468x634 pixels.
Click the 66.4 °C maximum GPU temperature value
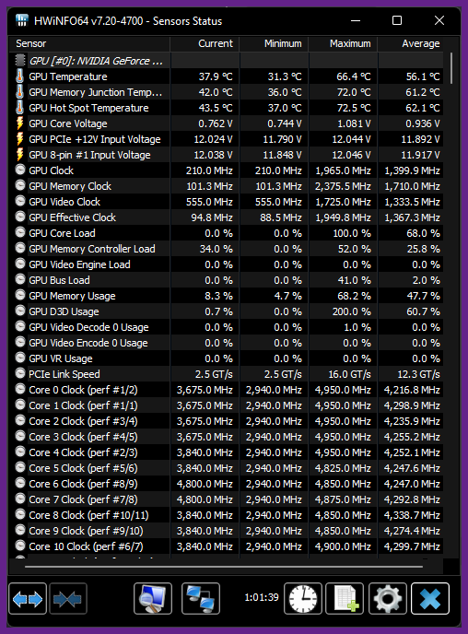(x=354, y=76)
